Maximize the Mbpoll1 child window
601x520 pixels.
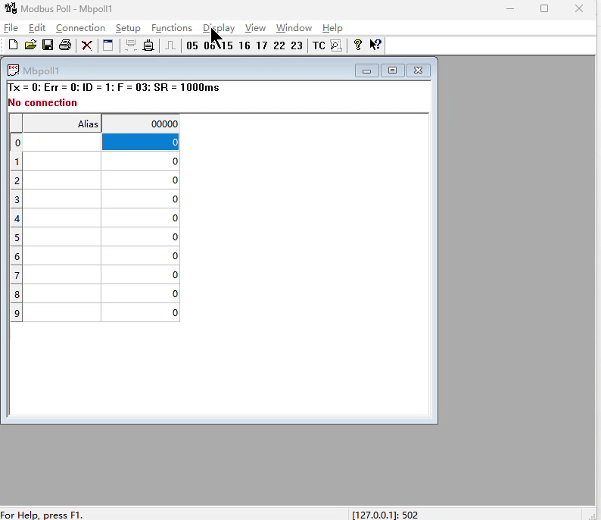(x=392, y=70)
